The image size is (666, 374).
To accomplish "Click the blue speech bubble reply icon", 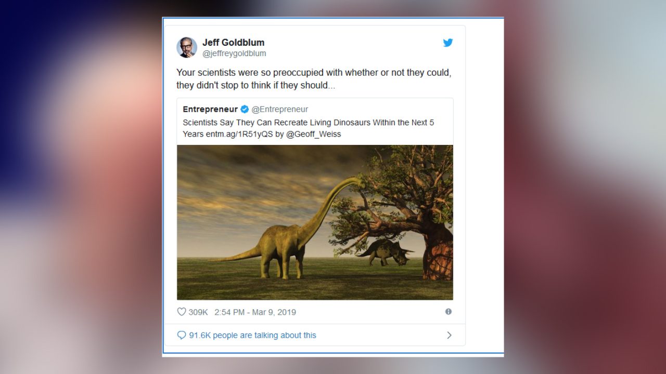I will coord(182,335).
